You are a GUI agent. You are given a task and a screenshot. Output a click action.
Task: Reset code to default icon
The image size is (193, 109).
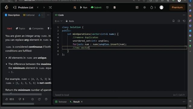[184, 21]
